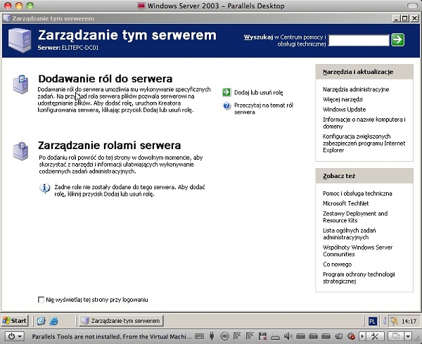This screenshot has height=344, width=422.
Task: Click the Zobacz też panel header
Action: click(364, 176)
